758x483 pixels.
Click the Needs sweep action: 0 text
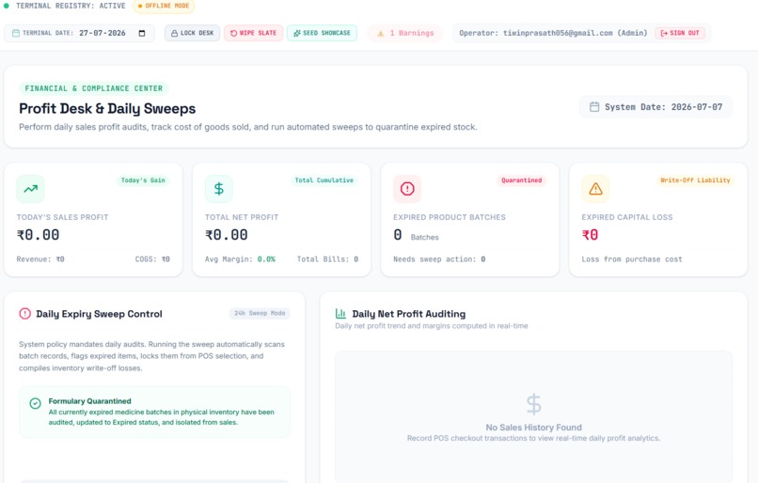point(439,259)
